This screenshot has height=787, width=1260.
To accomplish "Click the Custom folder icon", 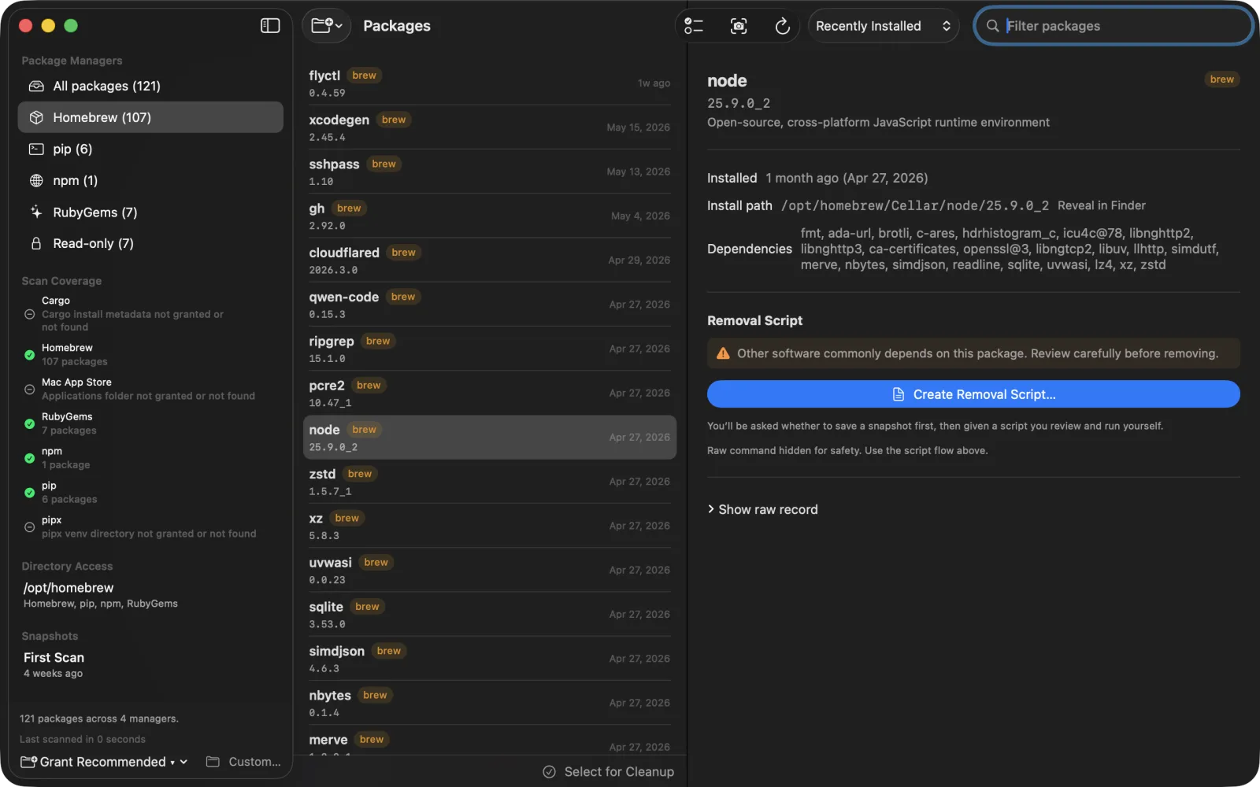I will (x=213, y=762).
